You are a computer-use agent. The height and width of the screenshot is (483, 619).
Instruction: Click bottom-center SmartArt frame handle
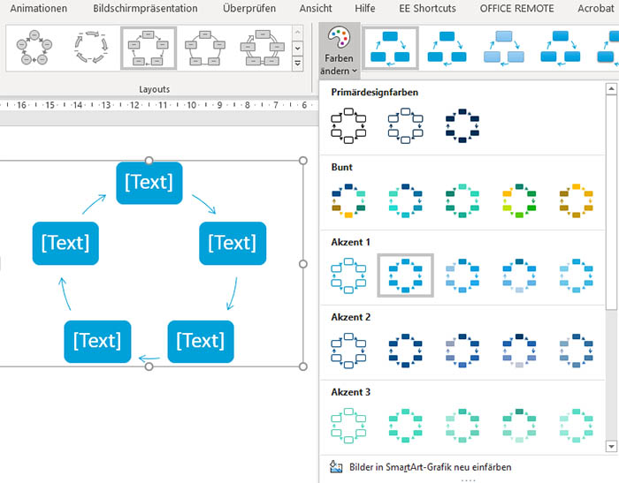pos(149,366)
